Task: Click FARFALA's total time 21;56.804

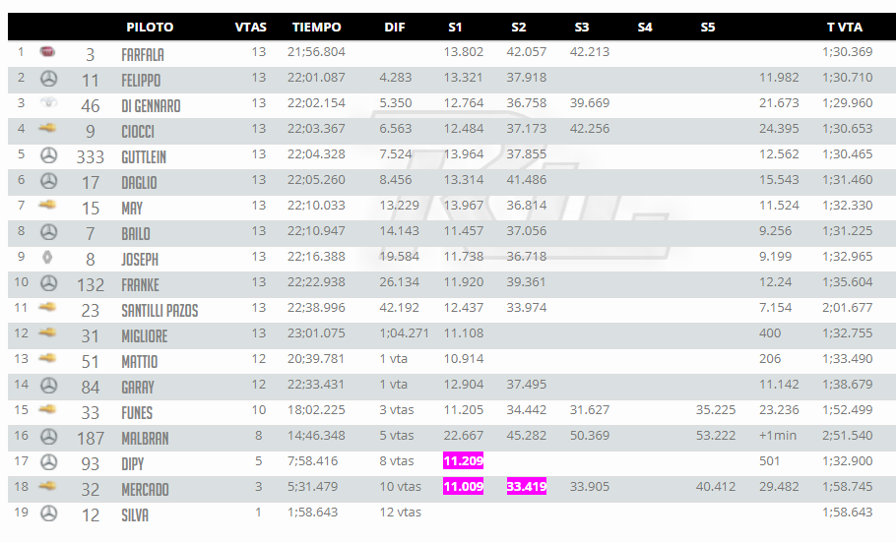Action: tap(317, 52)
